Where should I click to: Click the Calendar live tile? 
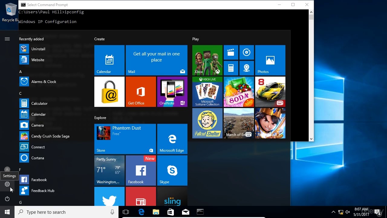(109, 60)
